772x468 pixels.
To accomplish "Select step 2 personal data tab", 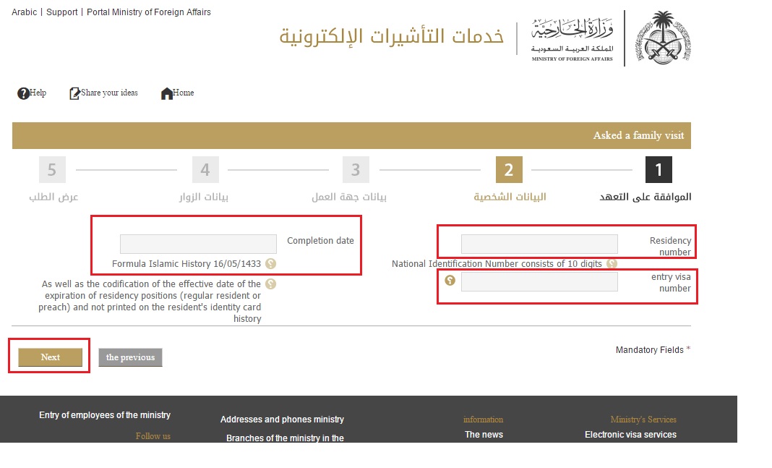I will (x=509, y=170).
